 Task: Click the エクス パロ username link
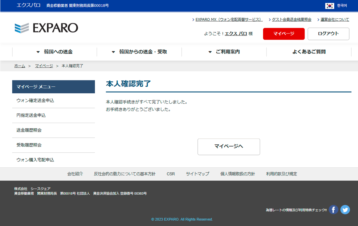click(x=236, y=34)
